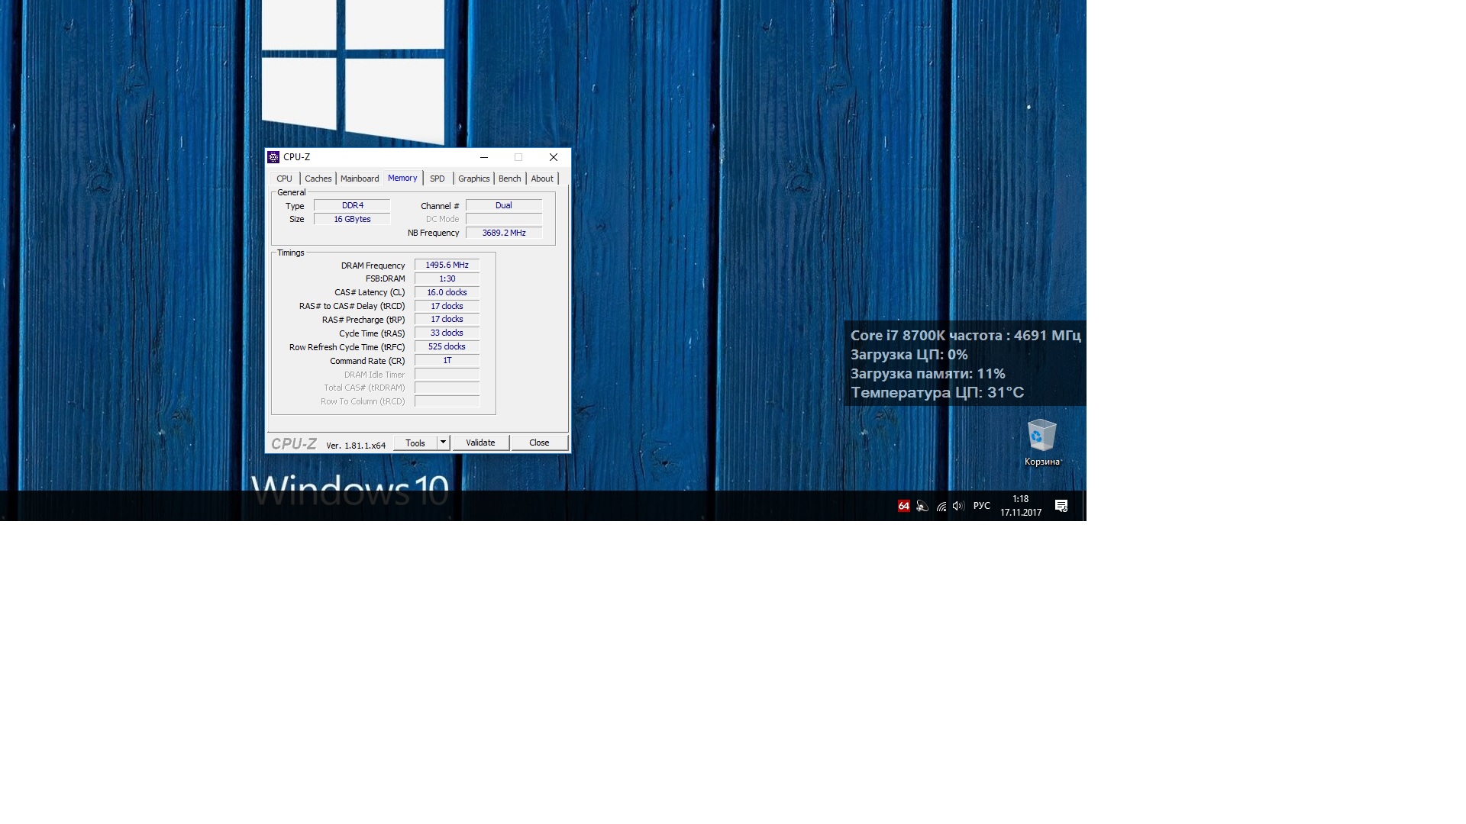1466x824 pixels.
Task: Select the Mainboard tab
Action: click(359, 179)
